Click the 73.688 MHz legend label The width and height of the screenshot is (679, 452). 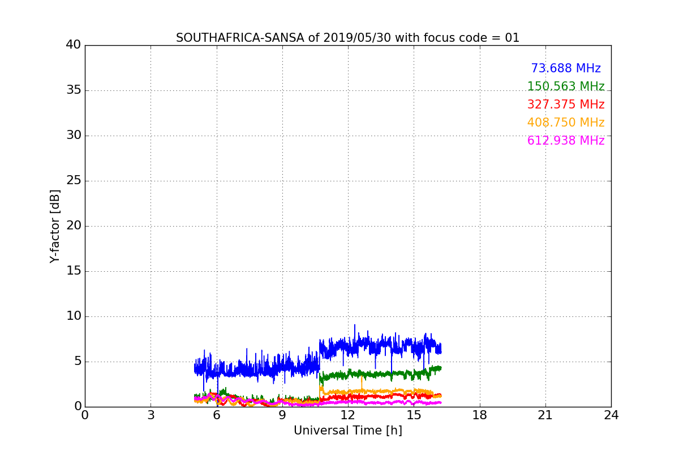point(566,69)
